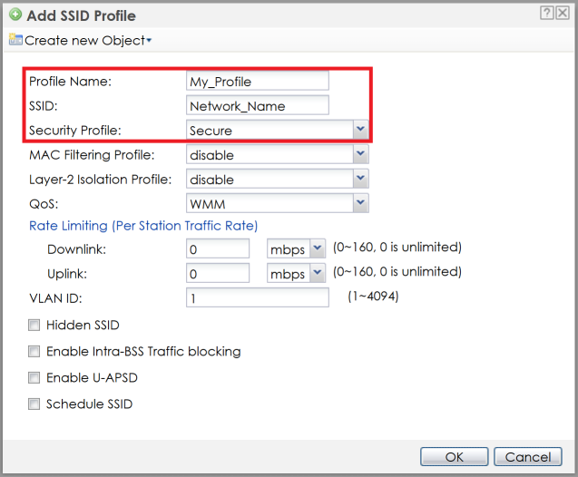Tick the Schedule SSID checkbox

(34, 404)
